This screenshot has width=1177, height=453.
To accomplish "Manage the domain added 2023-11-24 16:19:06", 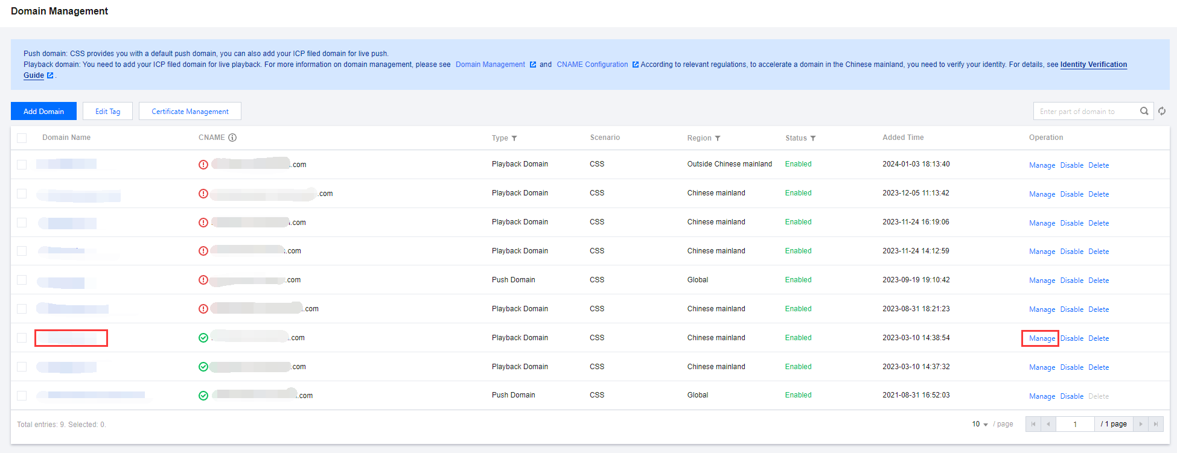I will 1042,223.
